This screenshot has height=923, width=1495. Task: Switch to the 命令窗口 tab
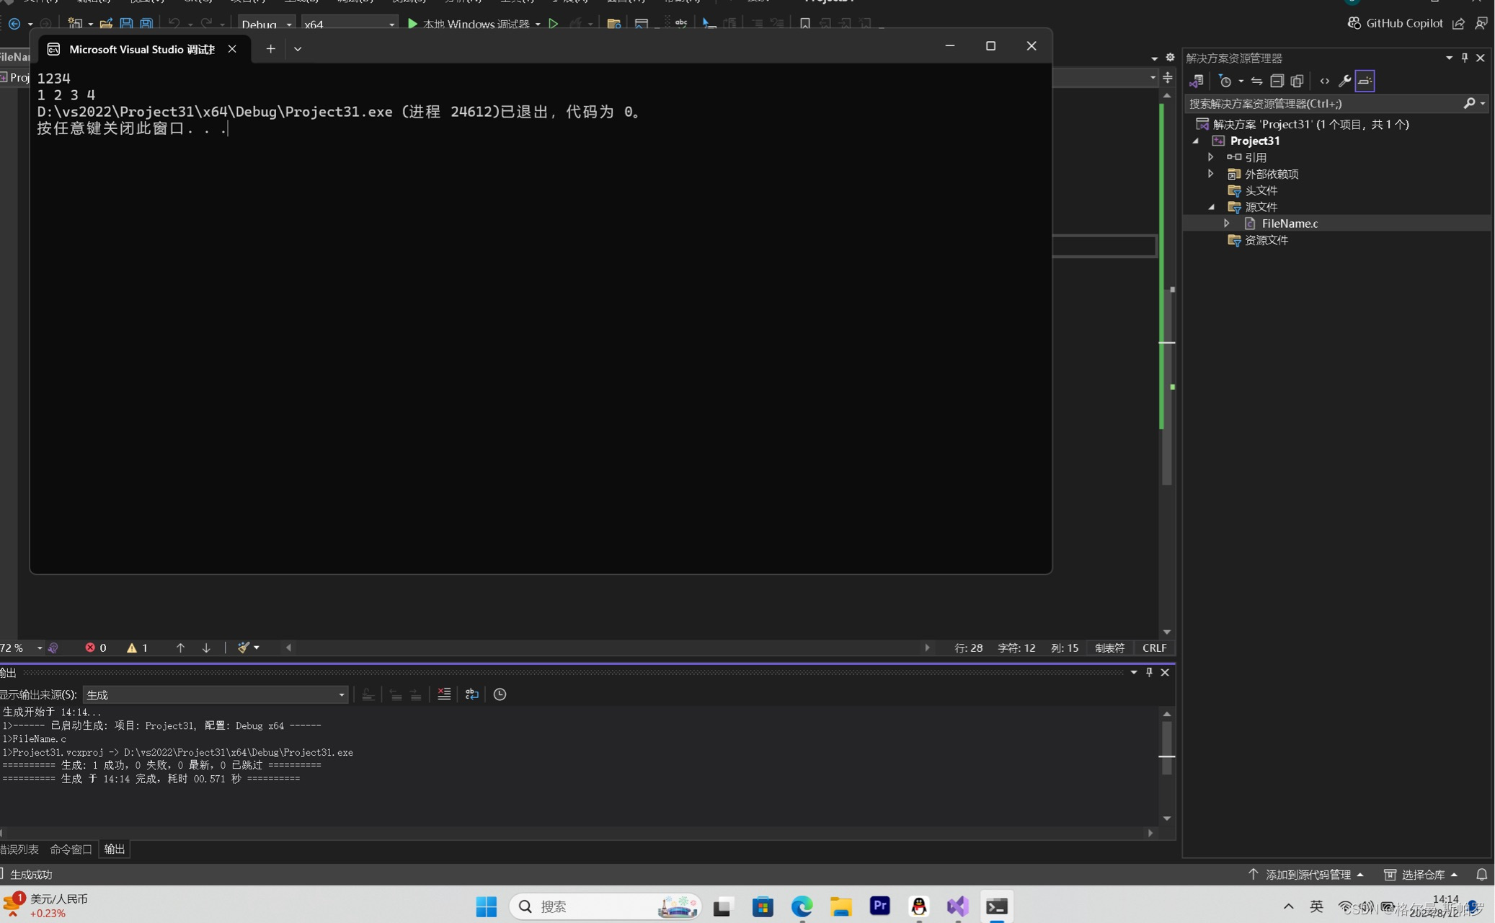click(x=71, y=849)
